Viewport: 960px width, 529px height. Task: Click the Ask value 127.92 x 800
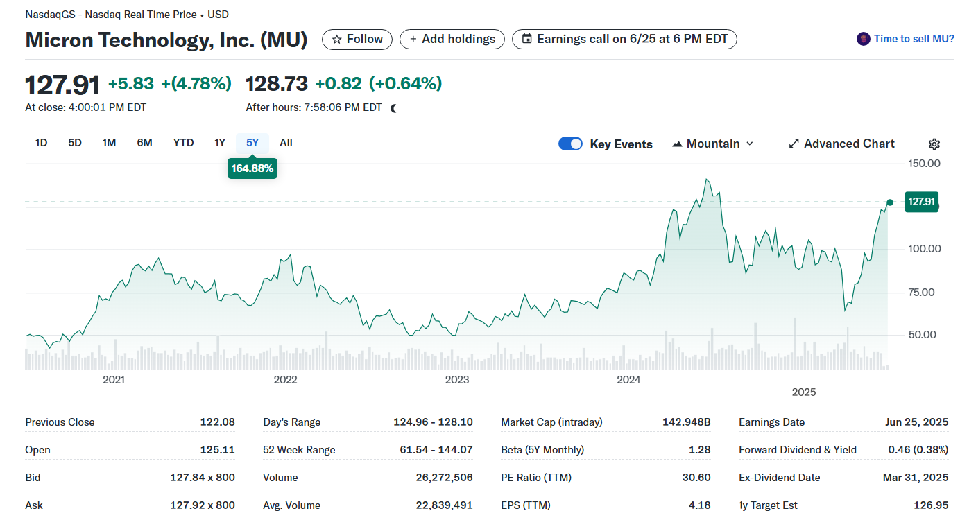203,505
